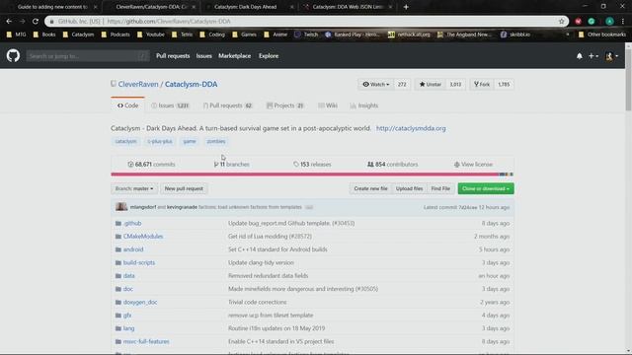The image size is (632, 355).
Task: View the 68,671 commits
Action: point(151,165)
